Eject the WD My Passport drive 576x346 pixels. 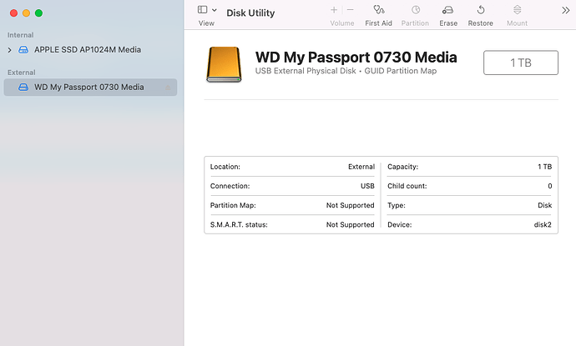(x=168, y=88)
